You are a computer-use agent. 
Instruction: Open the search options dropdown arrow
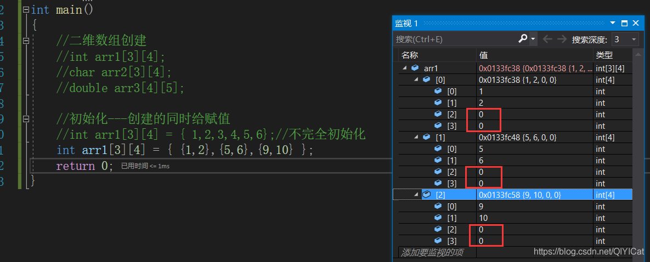tap(533, 39)
